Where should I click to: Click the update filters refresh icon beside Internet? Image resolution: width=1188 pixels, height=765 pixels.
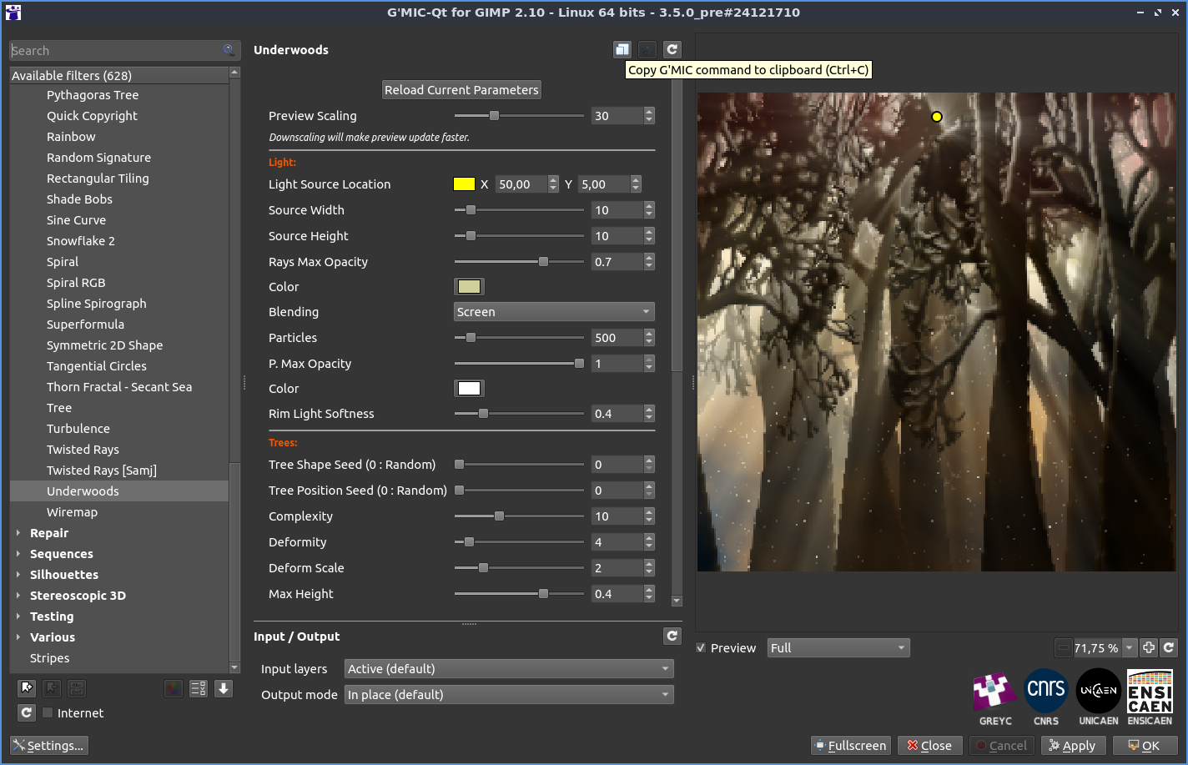pos(27,712)
